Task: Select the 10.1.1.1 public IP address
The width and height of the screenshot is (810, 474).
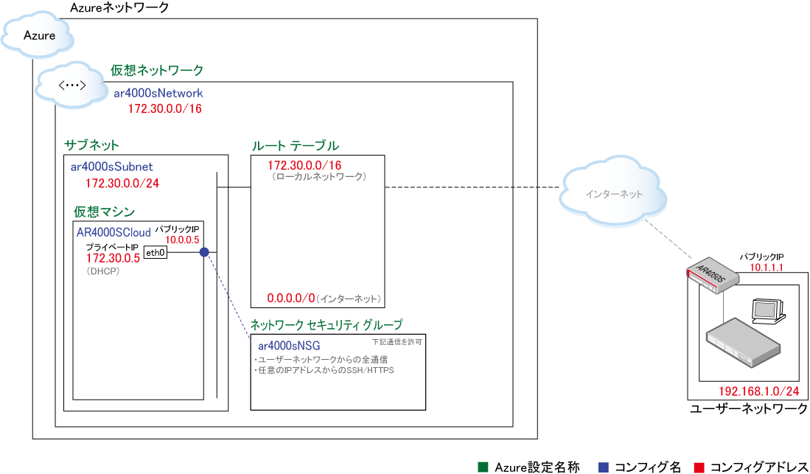Action: click(x=767, y=268)
